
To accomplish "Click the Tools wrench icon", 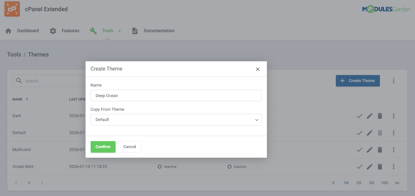I will (93, 31).
